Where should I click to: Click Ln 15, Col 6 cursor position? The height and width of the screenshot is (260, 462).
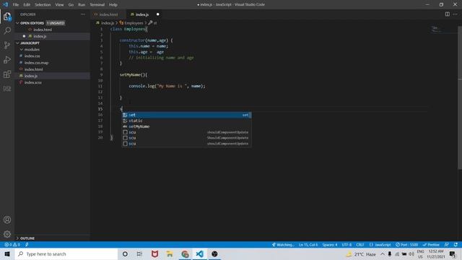pos(308,245)
